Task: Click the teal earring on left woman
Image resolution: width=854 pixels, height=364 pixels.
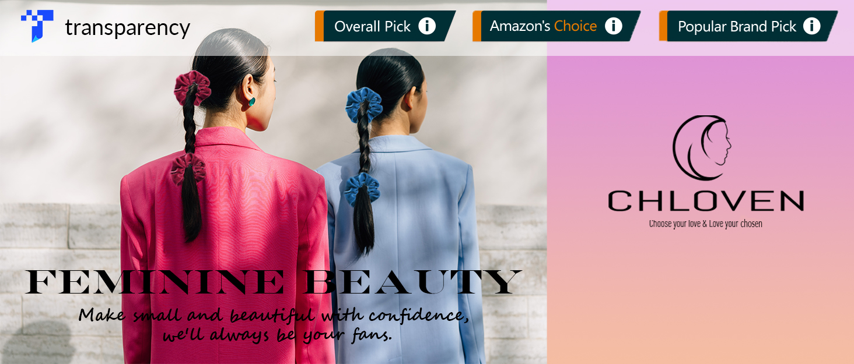Action: [x=252, y=101]
